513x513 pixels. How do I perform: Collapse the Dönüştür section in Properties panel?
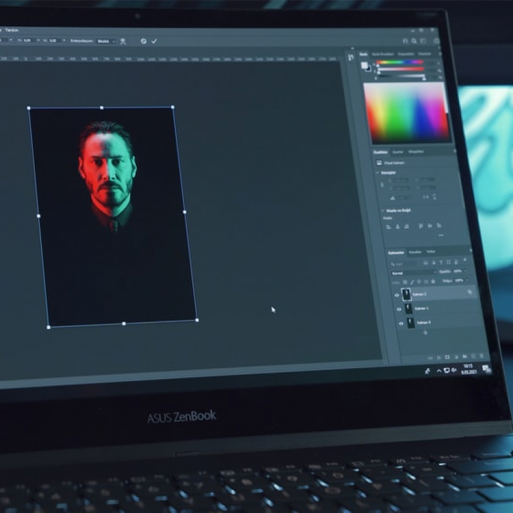pyautogui.click(x=378, y=172)
